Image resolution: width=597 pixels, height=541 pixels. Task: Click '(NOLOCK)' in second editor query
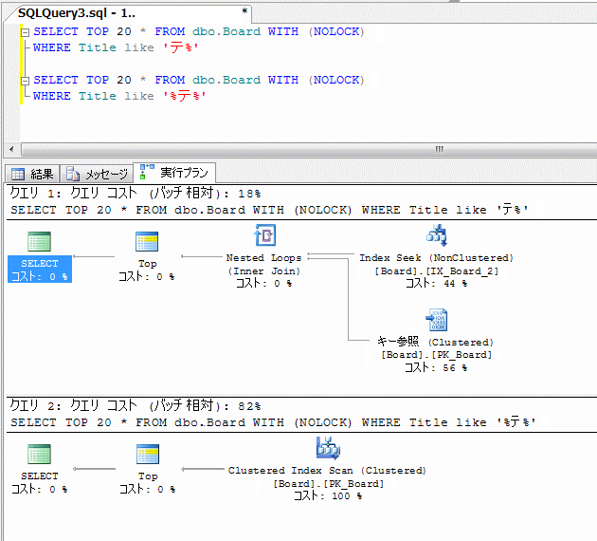tap(336, 80)
